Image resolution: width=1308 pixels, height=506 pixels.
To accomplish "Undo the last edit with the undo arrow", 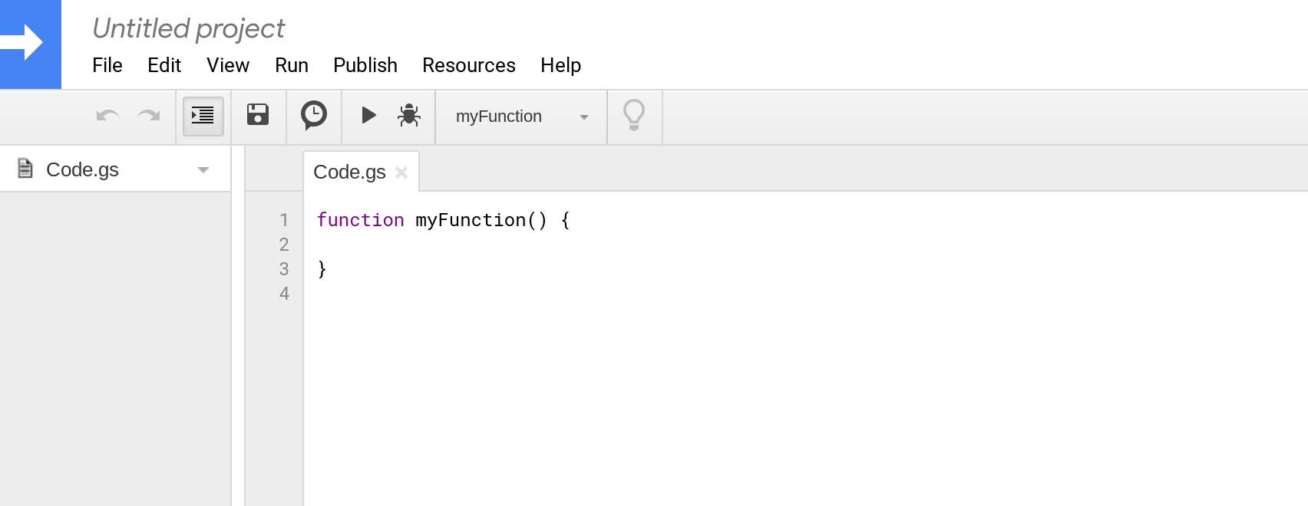I will tap(107, 116).
